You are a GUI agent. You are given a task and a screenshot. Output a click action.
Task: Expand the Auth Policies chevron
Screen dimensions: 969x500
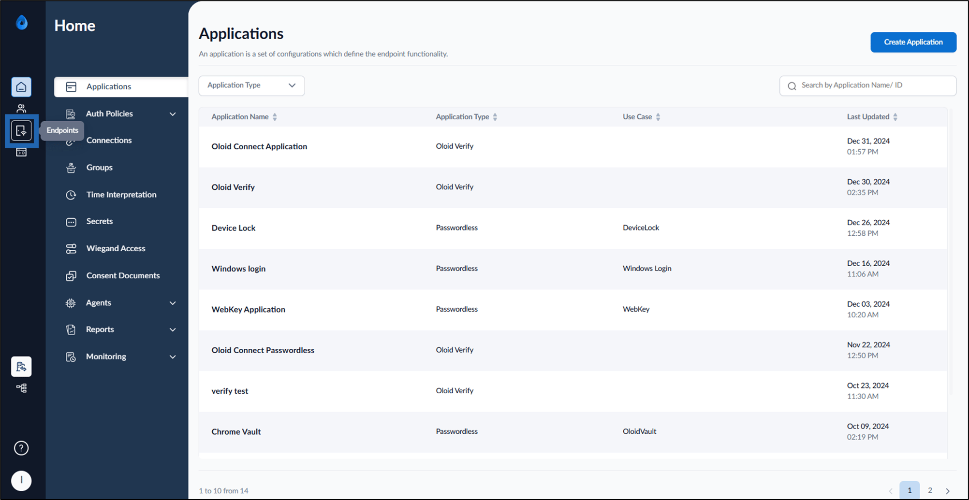pos(173,114)
